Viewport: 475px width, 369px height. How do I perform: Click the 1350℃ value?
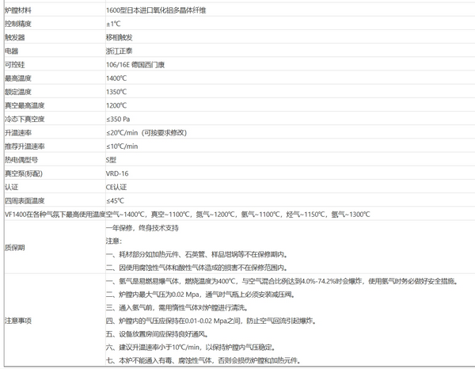116,92
